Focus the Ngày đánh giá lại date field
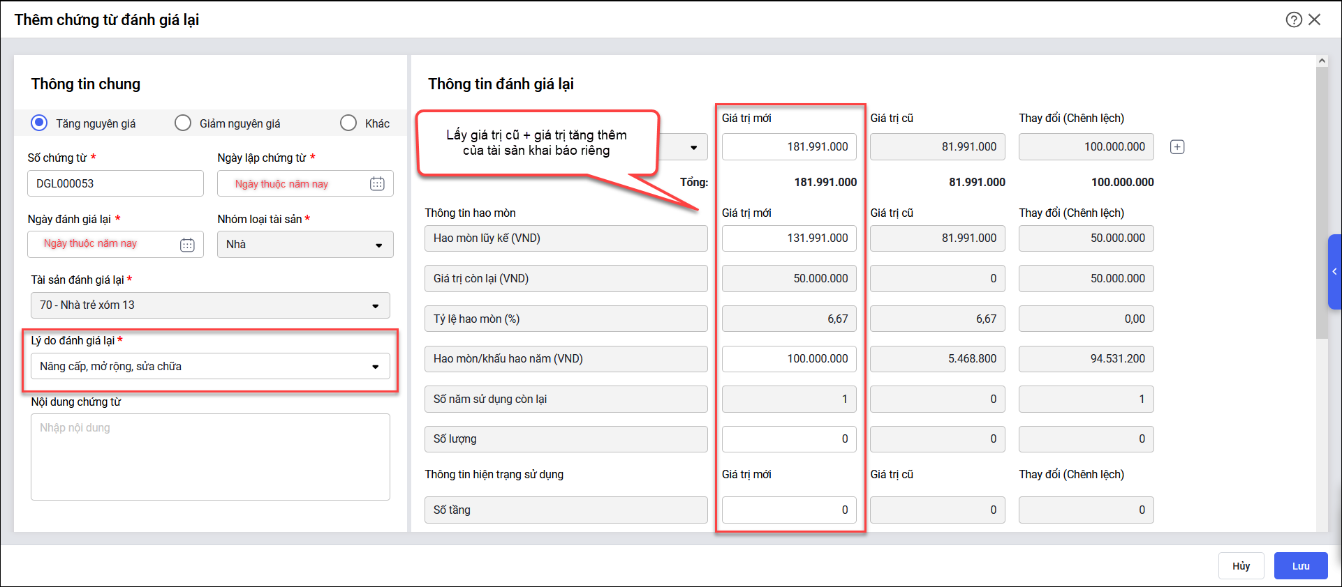Image resolution: width=1342 pixels, height=587 pixels. 116,245
